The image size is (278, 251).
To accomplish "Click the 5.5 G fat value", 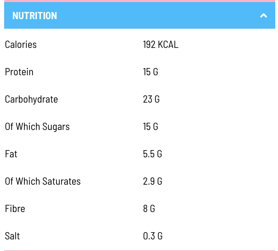I will pyautogui.click(x=152, y=154).
